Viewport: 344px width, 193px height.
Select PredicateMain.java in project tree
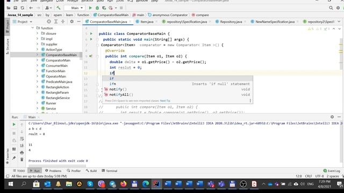[59, 81]
